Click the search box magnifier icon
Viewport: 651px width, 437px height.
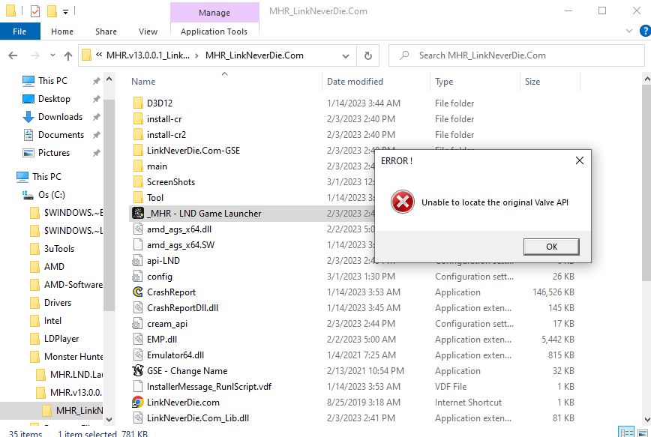(x=403, y=55)
